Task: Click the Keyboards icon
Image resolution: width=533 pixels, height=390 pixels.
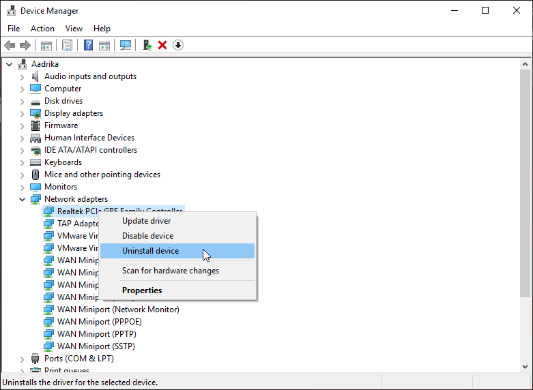Action: [35, 162]
